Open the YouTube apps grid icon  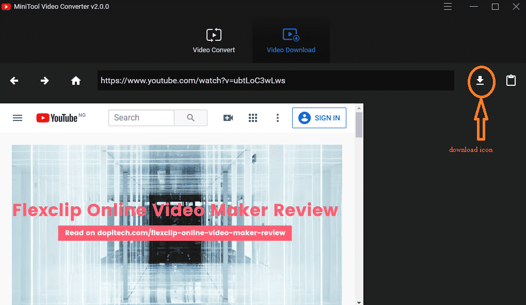coord(253,117)
